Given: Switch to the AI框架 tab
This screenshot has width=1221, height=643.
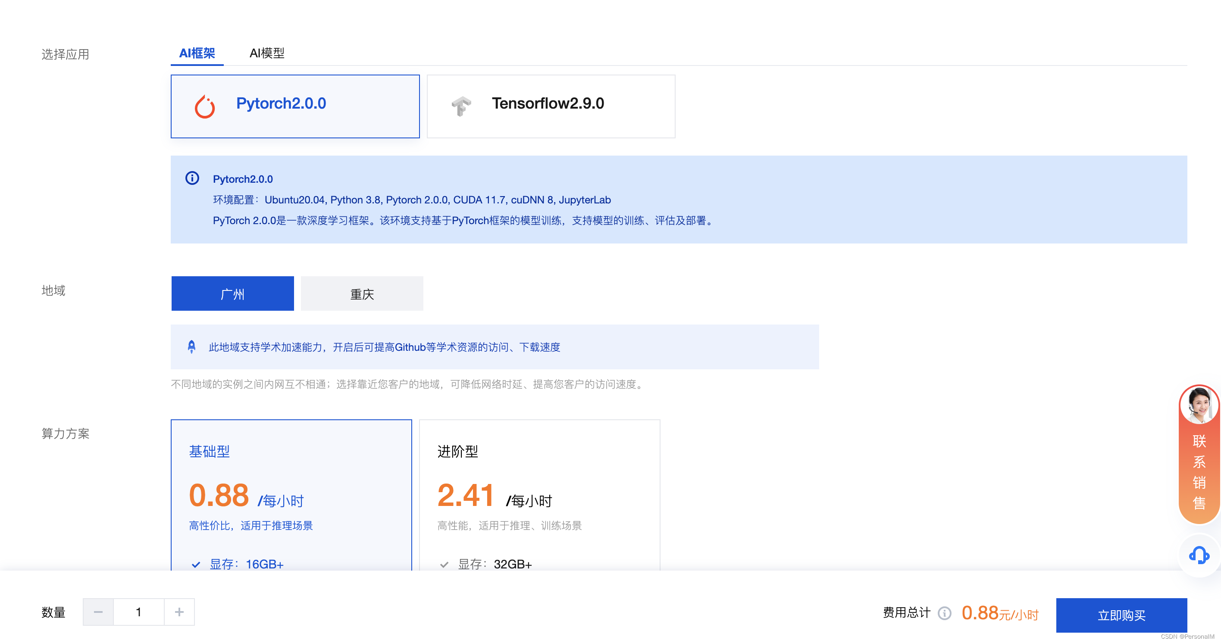Looking at the screenshot, I should (197, 53).
